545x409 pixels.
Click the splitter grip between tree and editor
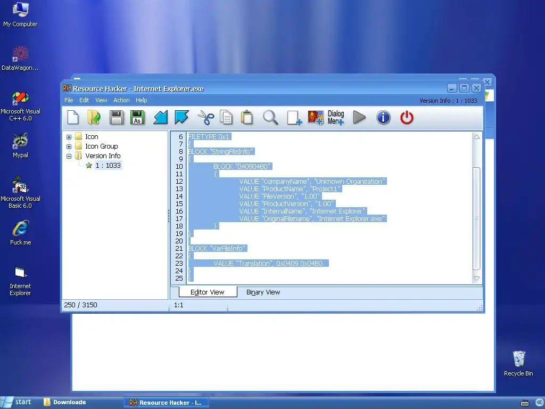click(x=169, y=216)
